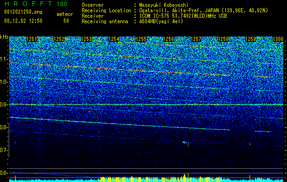Pick the 1257 time marker

click(196, 39)
